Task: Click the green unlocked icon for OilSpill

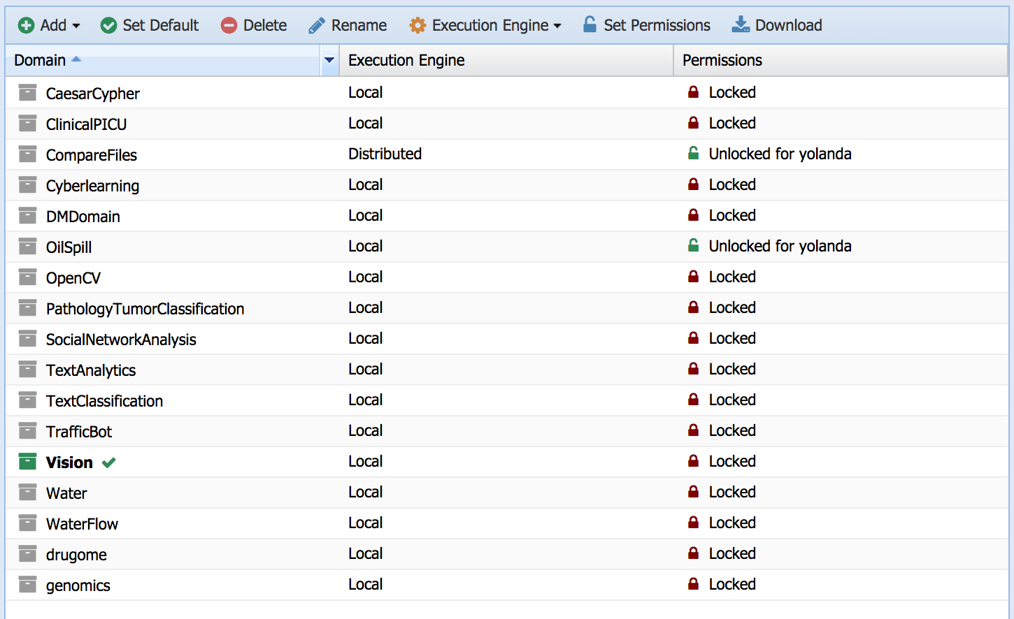Action: [693, 245]
